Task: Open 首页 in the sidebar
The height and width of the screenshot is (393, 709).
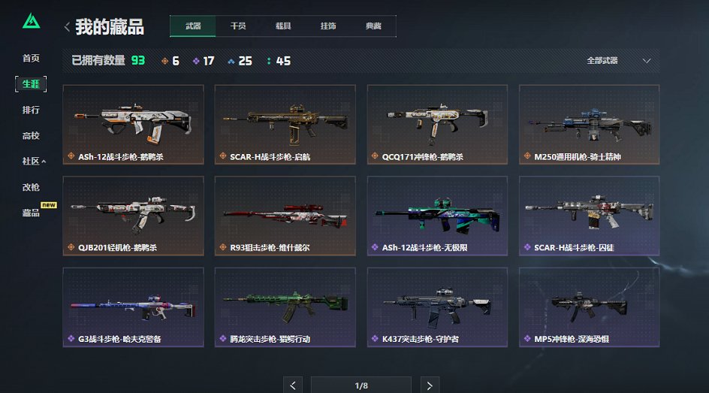Action: (31, 58)
